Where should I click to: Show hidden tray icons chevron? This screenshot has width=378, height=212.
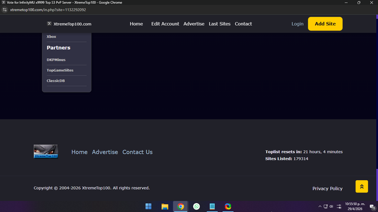pos(320,206)
